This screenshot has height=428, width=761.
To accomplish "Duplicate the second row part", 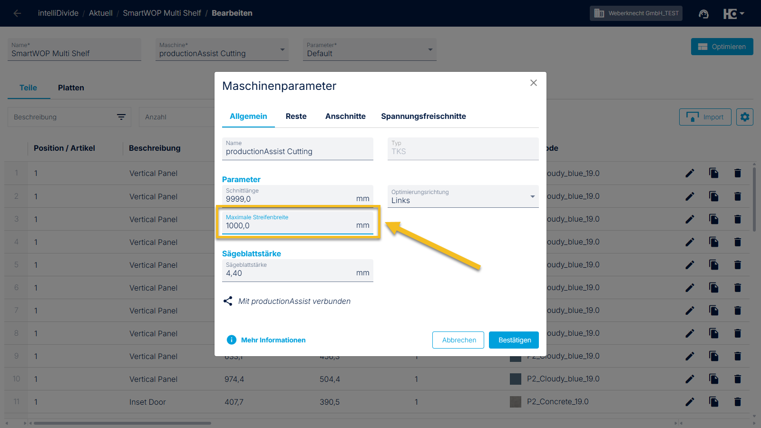I will (713, 196).
